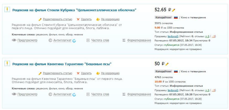Click the seller link textovod1 on the first article
Screen dimensions: 229x110
173,36
